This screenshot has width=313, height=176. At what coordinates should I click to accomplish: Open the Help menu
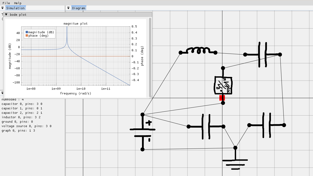[18, 3]
